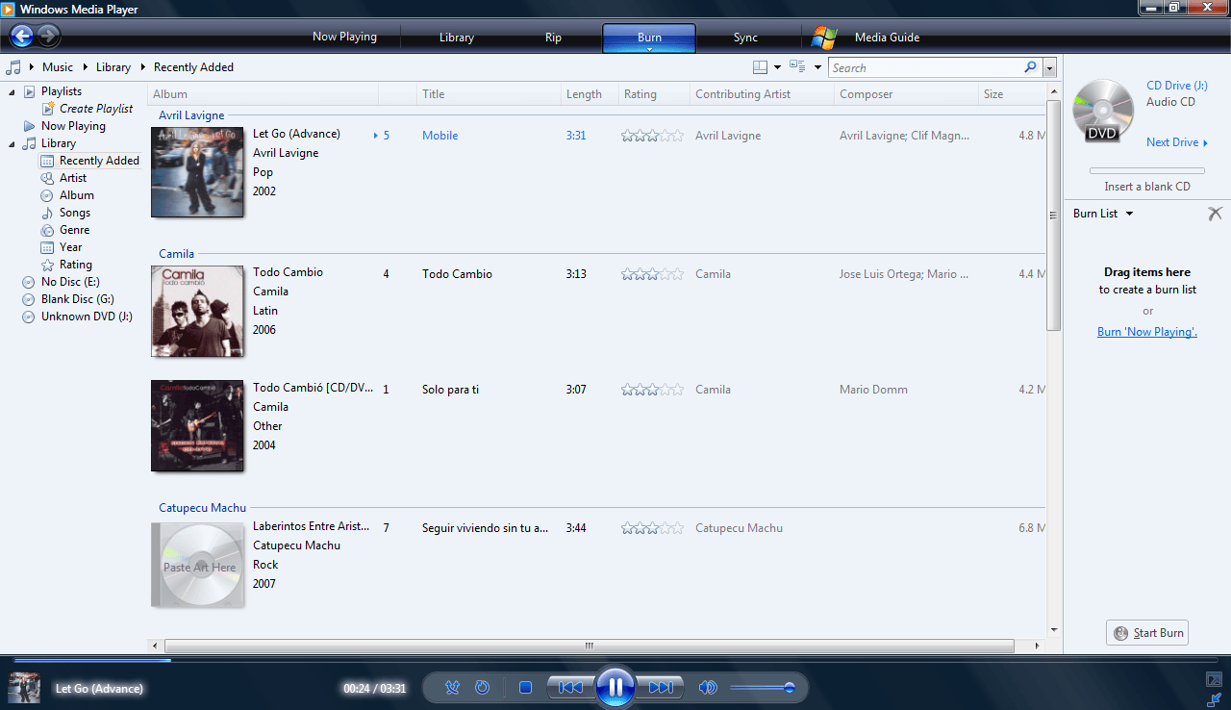Skip to the next track

pos(661,687)
